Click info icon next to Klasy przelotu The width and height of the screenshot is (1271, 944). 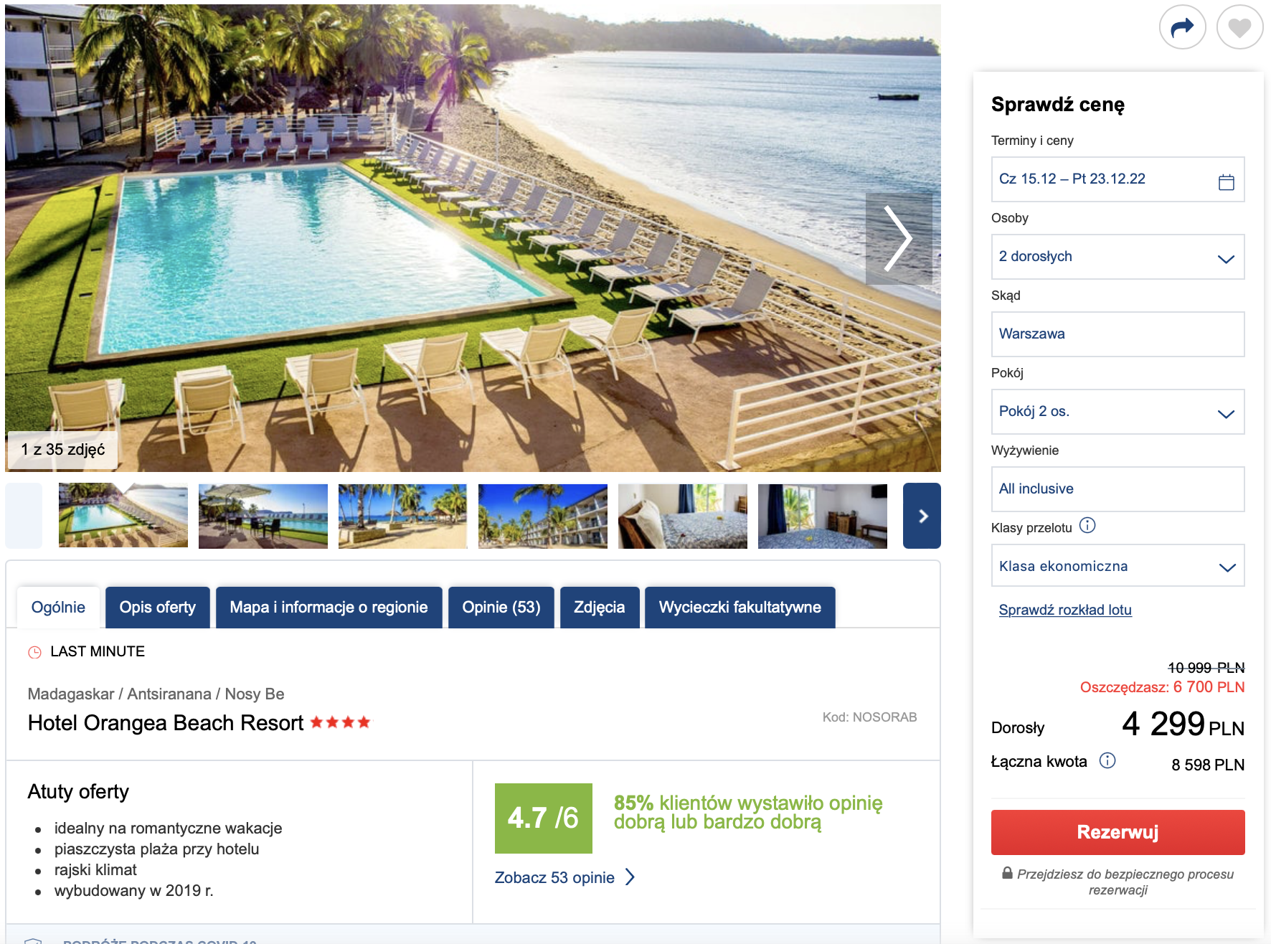pyautogui.click(x=1087, y=526)
